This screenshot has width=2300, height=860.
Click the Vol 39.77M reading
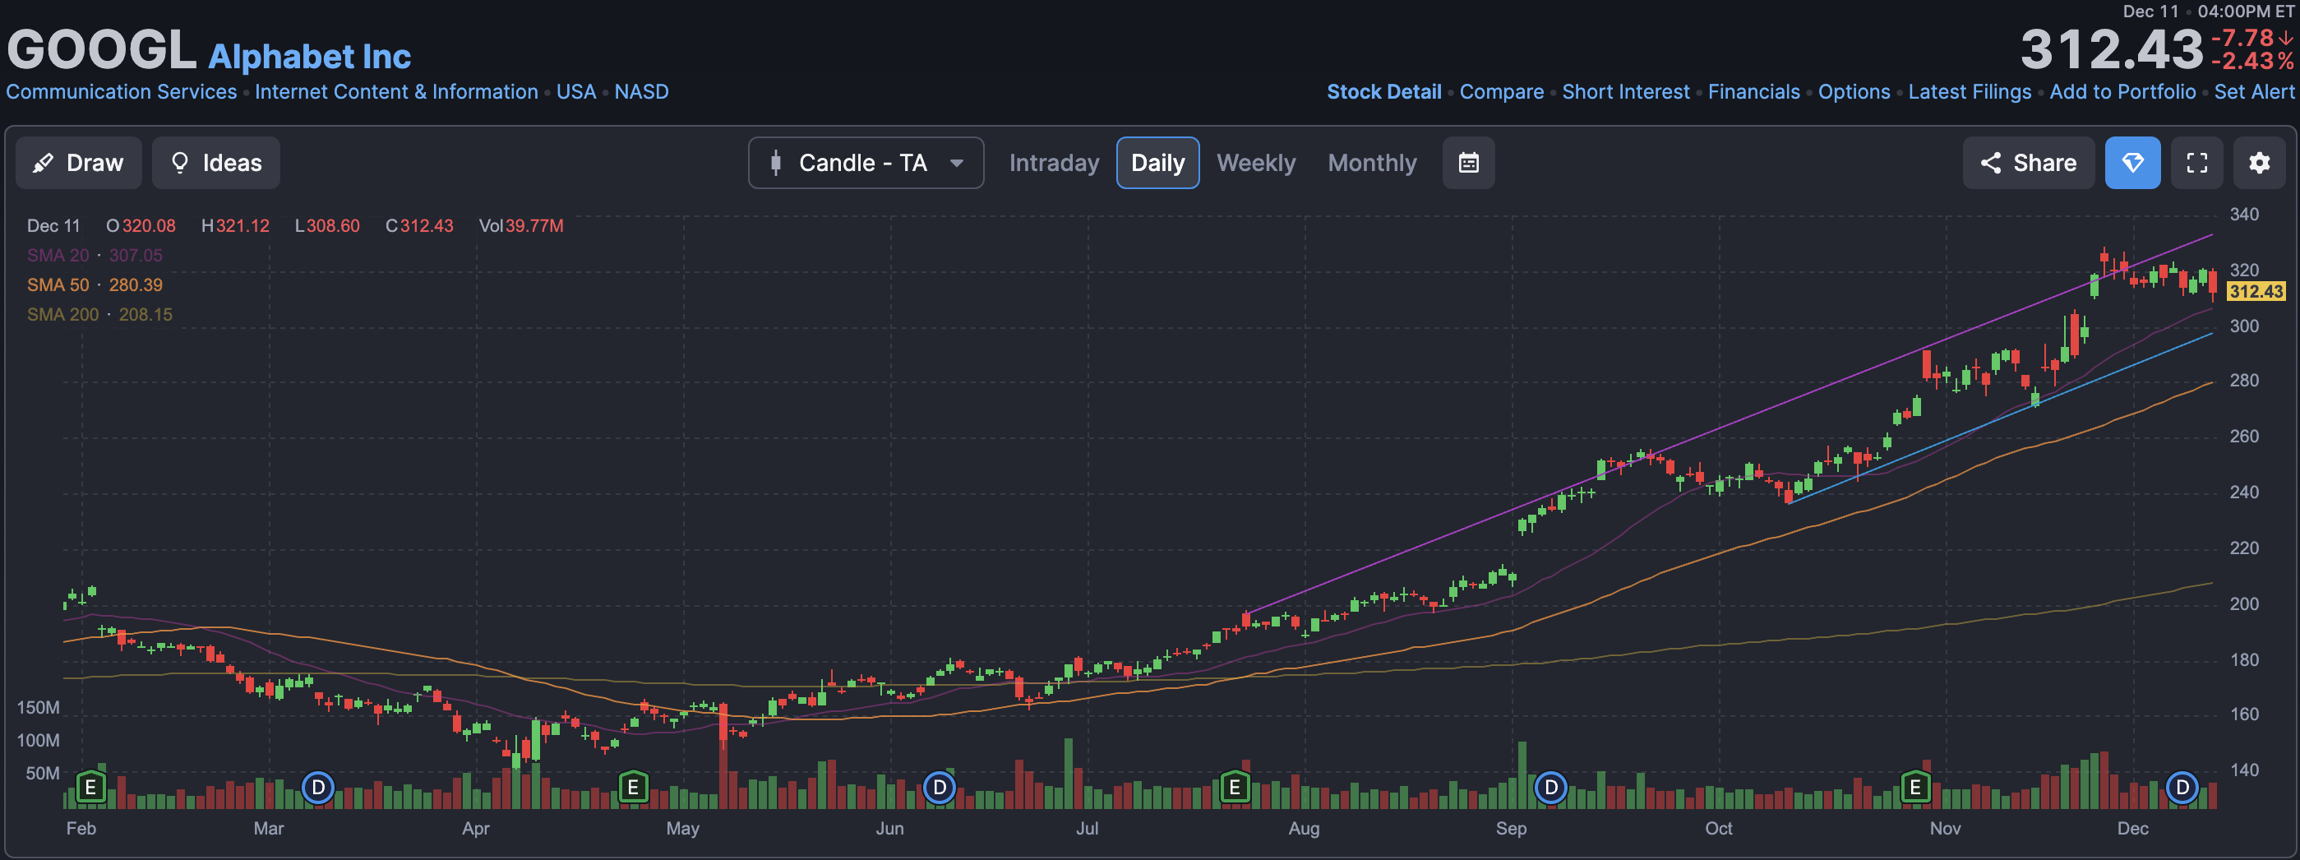click(521, 226)
